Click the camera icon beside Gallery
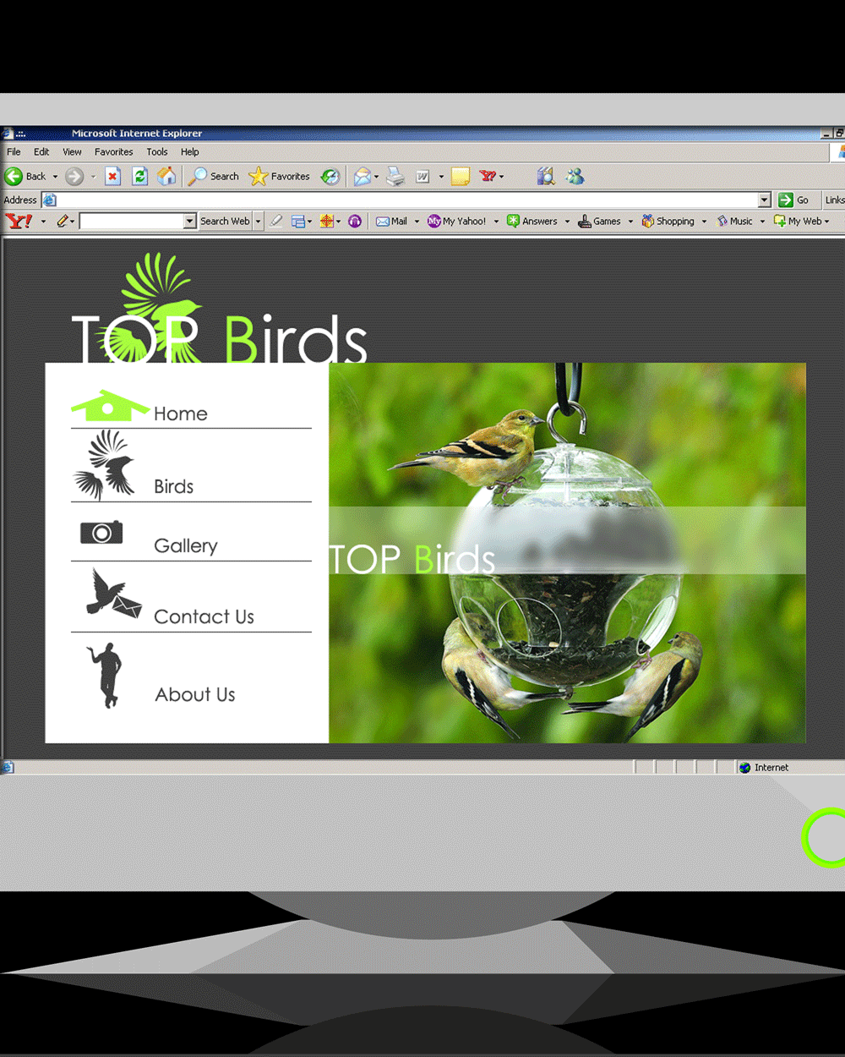The image size is (845, 1057). [101, 533]
